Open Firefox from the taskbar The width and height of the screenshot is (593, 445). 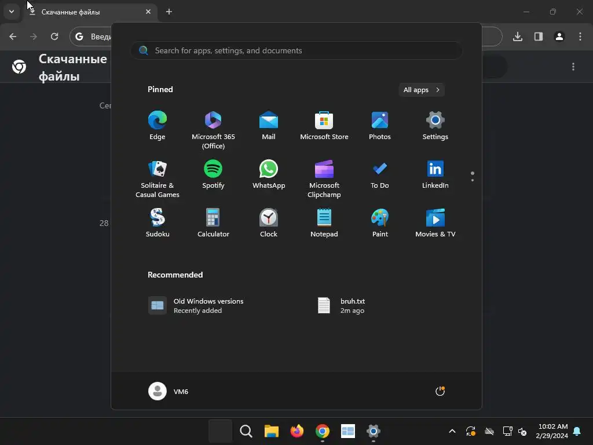tap(297, 431)
